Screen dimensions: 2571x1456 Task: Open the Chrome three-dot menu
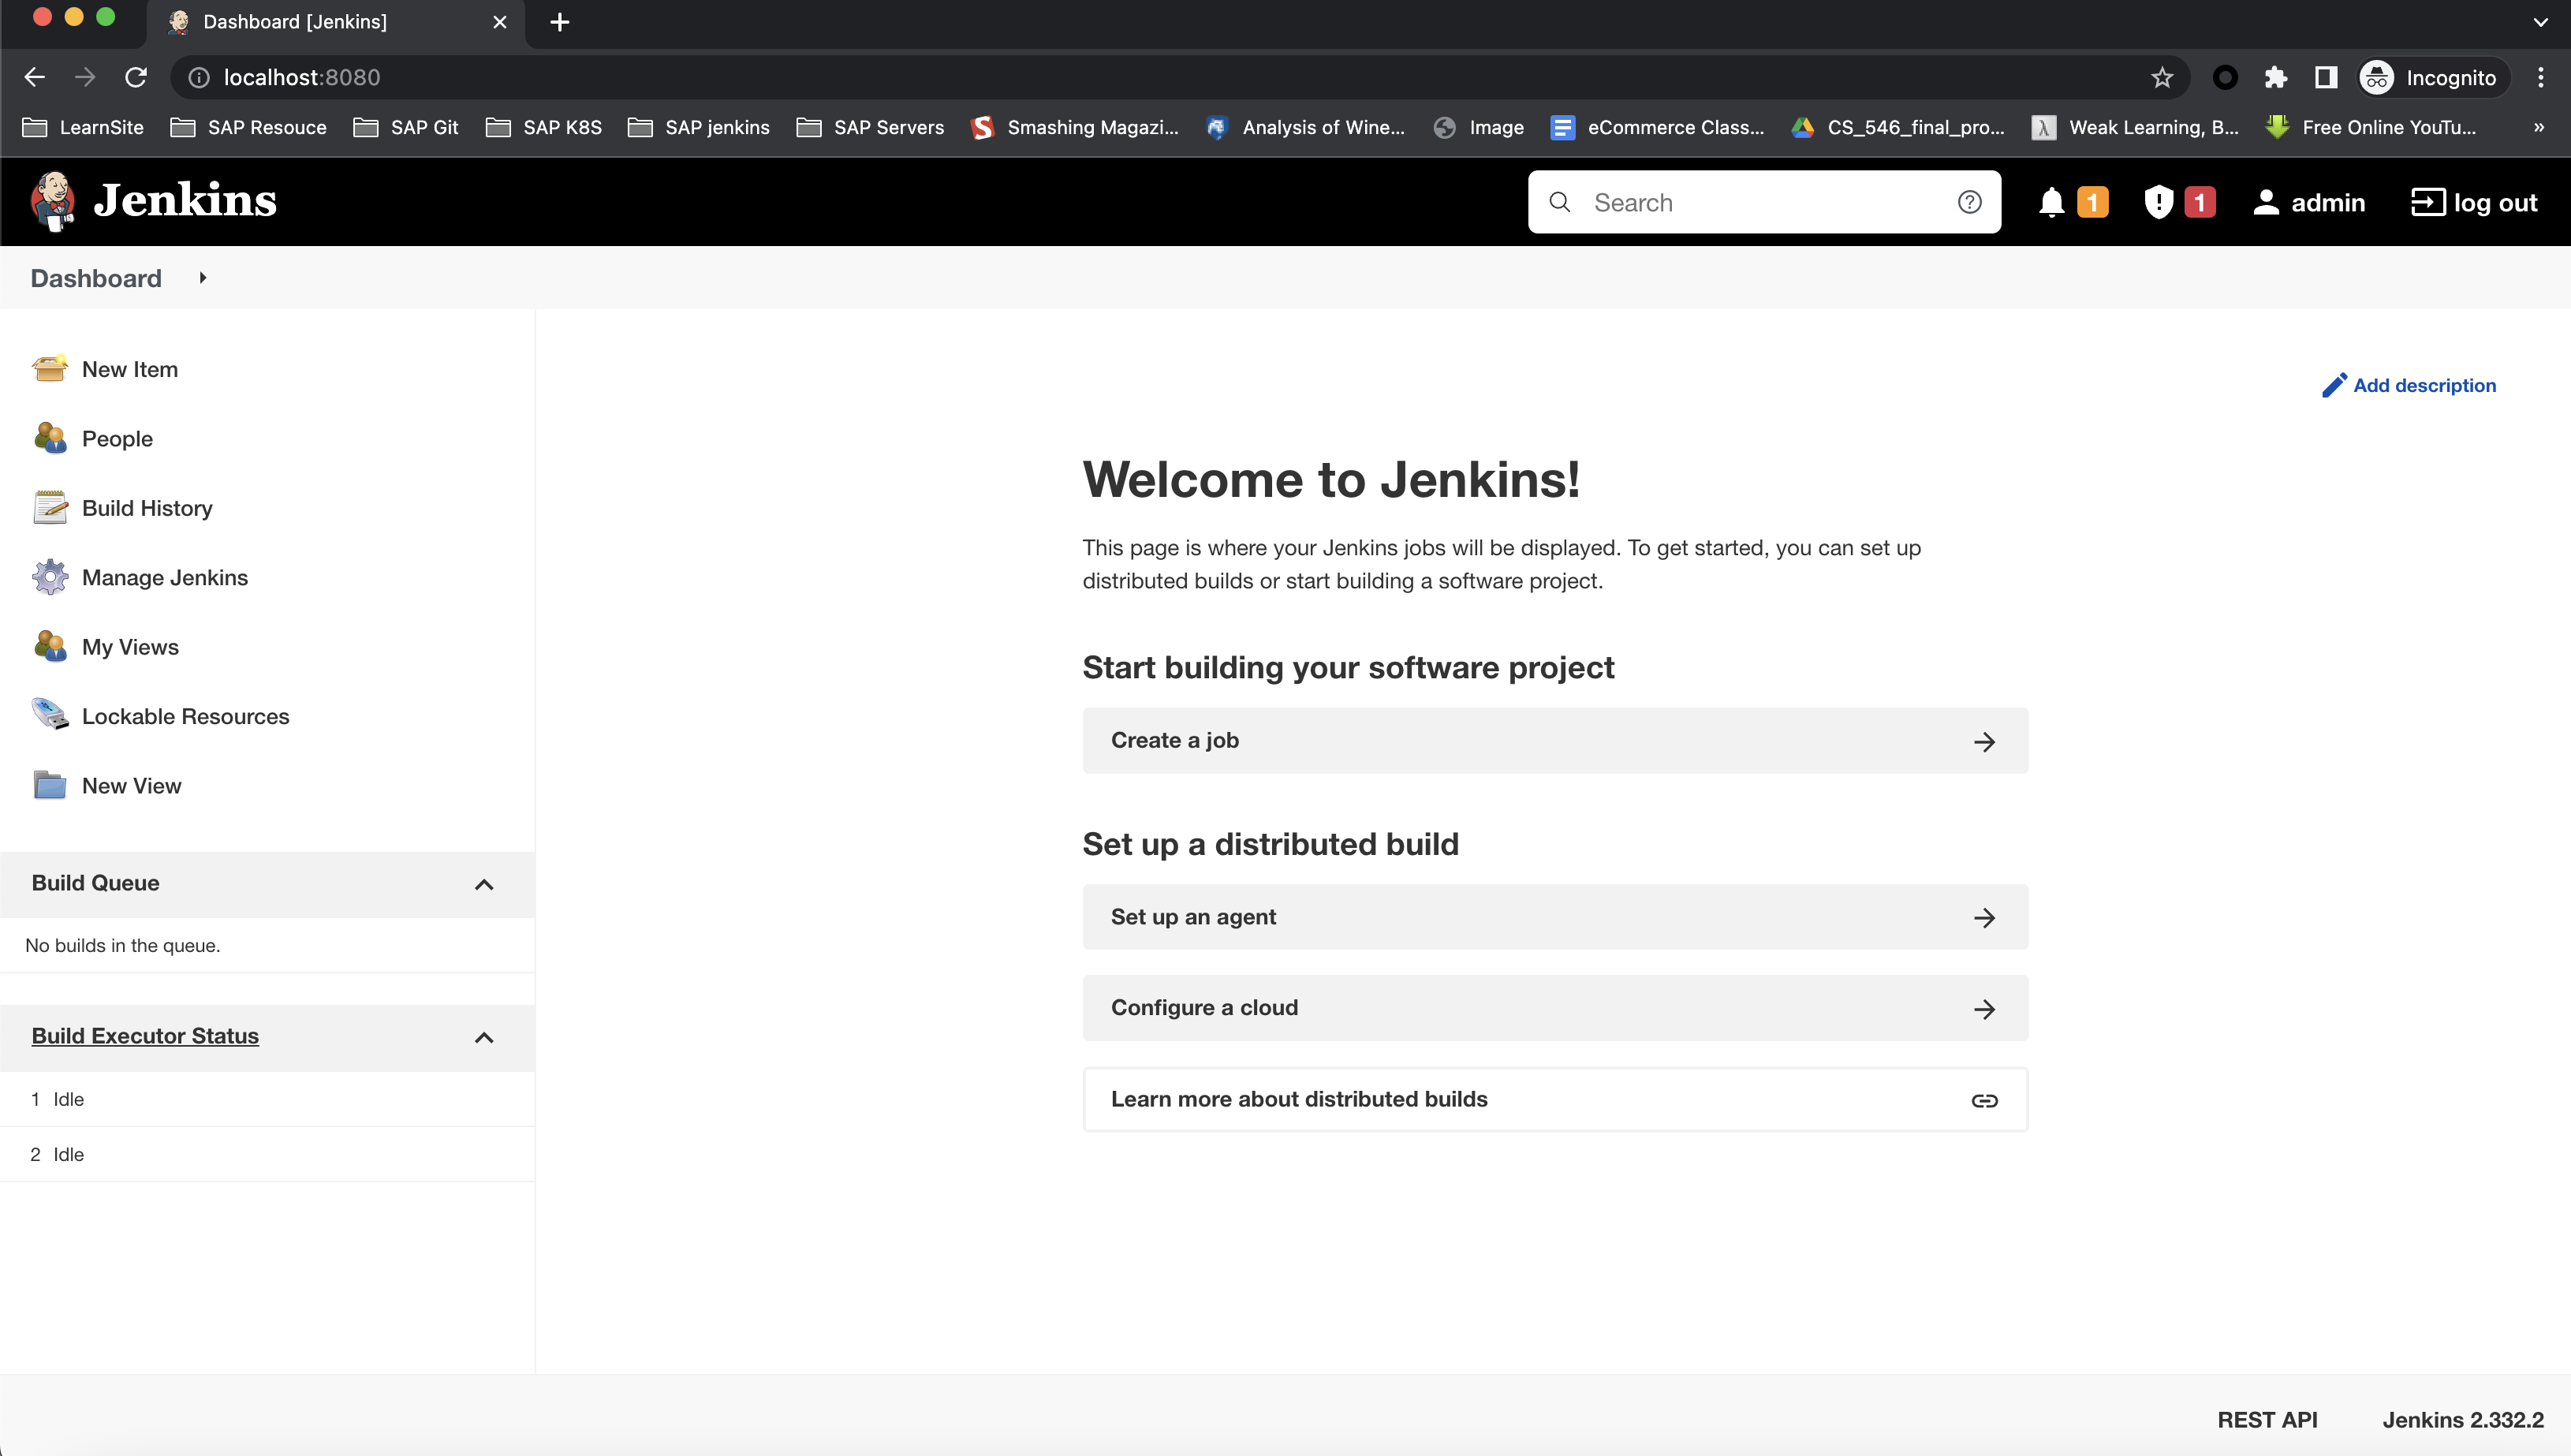click(x=2540, y=78)
